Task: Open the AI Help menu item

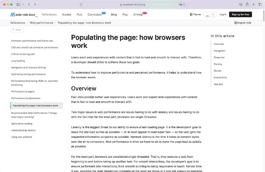Action: click(138, 15)
